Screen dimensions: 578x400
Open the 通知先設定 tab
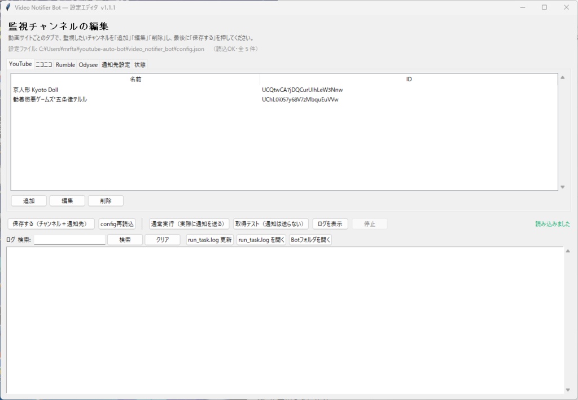[116, 65]
